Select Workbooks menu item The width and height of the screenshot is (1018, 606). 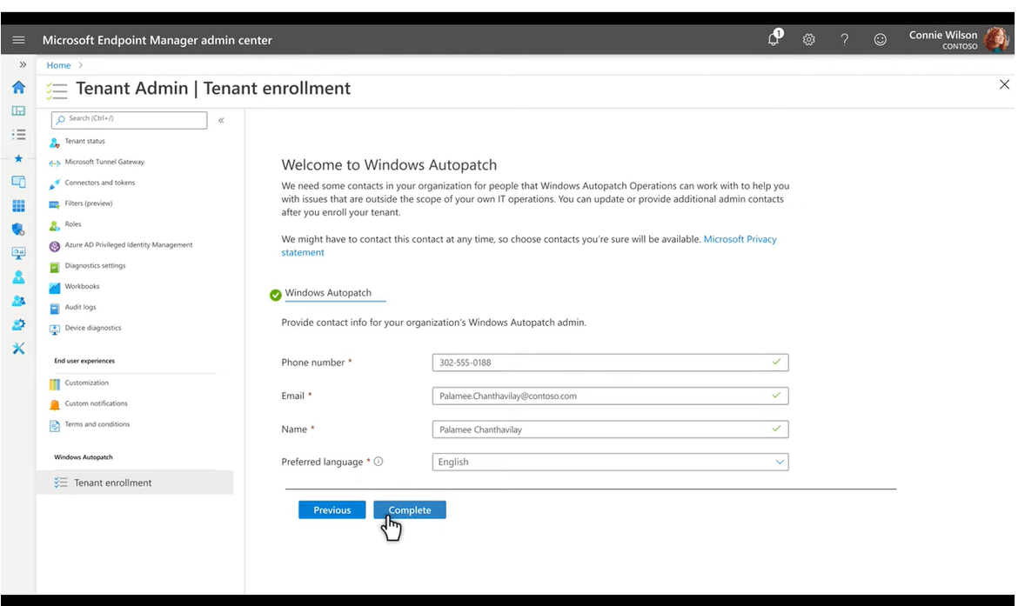82,287
